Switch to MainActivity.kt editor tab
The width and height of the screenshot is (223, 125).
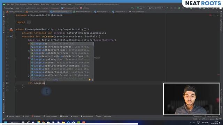[x=120, y=11]
